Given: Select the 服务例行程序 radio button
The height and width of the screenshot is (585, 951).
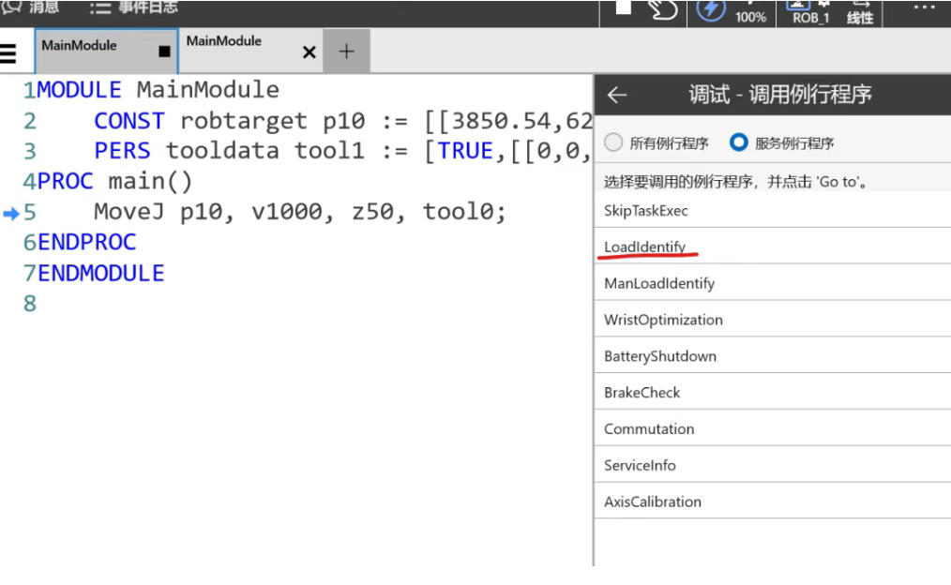Looking at the screenshot, I should [739, 142].
